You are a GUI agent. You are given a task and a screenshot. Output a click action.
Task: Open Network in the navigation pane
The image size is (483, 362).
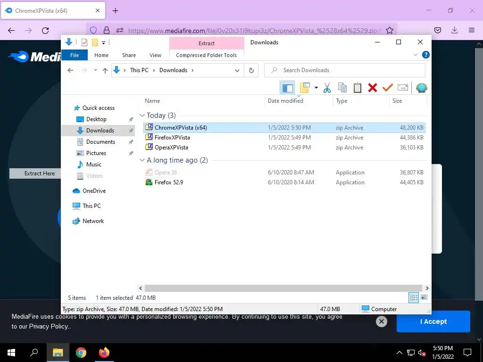[x=93, y=221]
